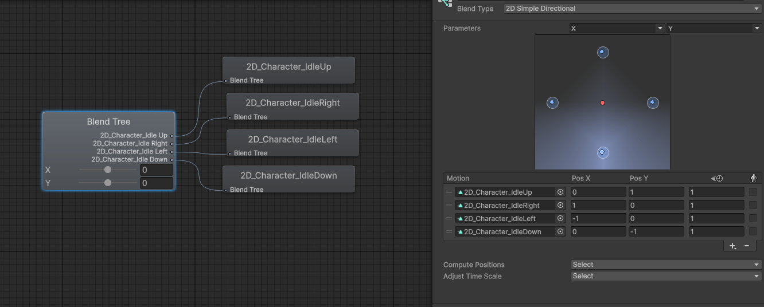764x307 pixels.
Task: Click the mirror column header icon
Action: click(754, 179)
